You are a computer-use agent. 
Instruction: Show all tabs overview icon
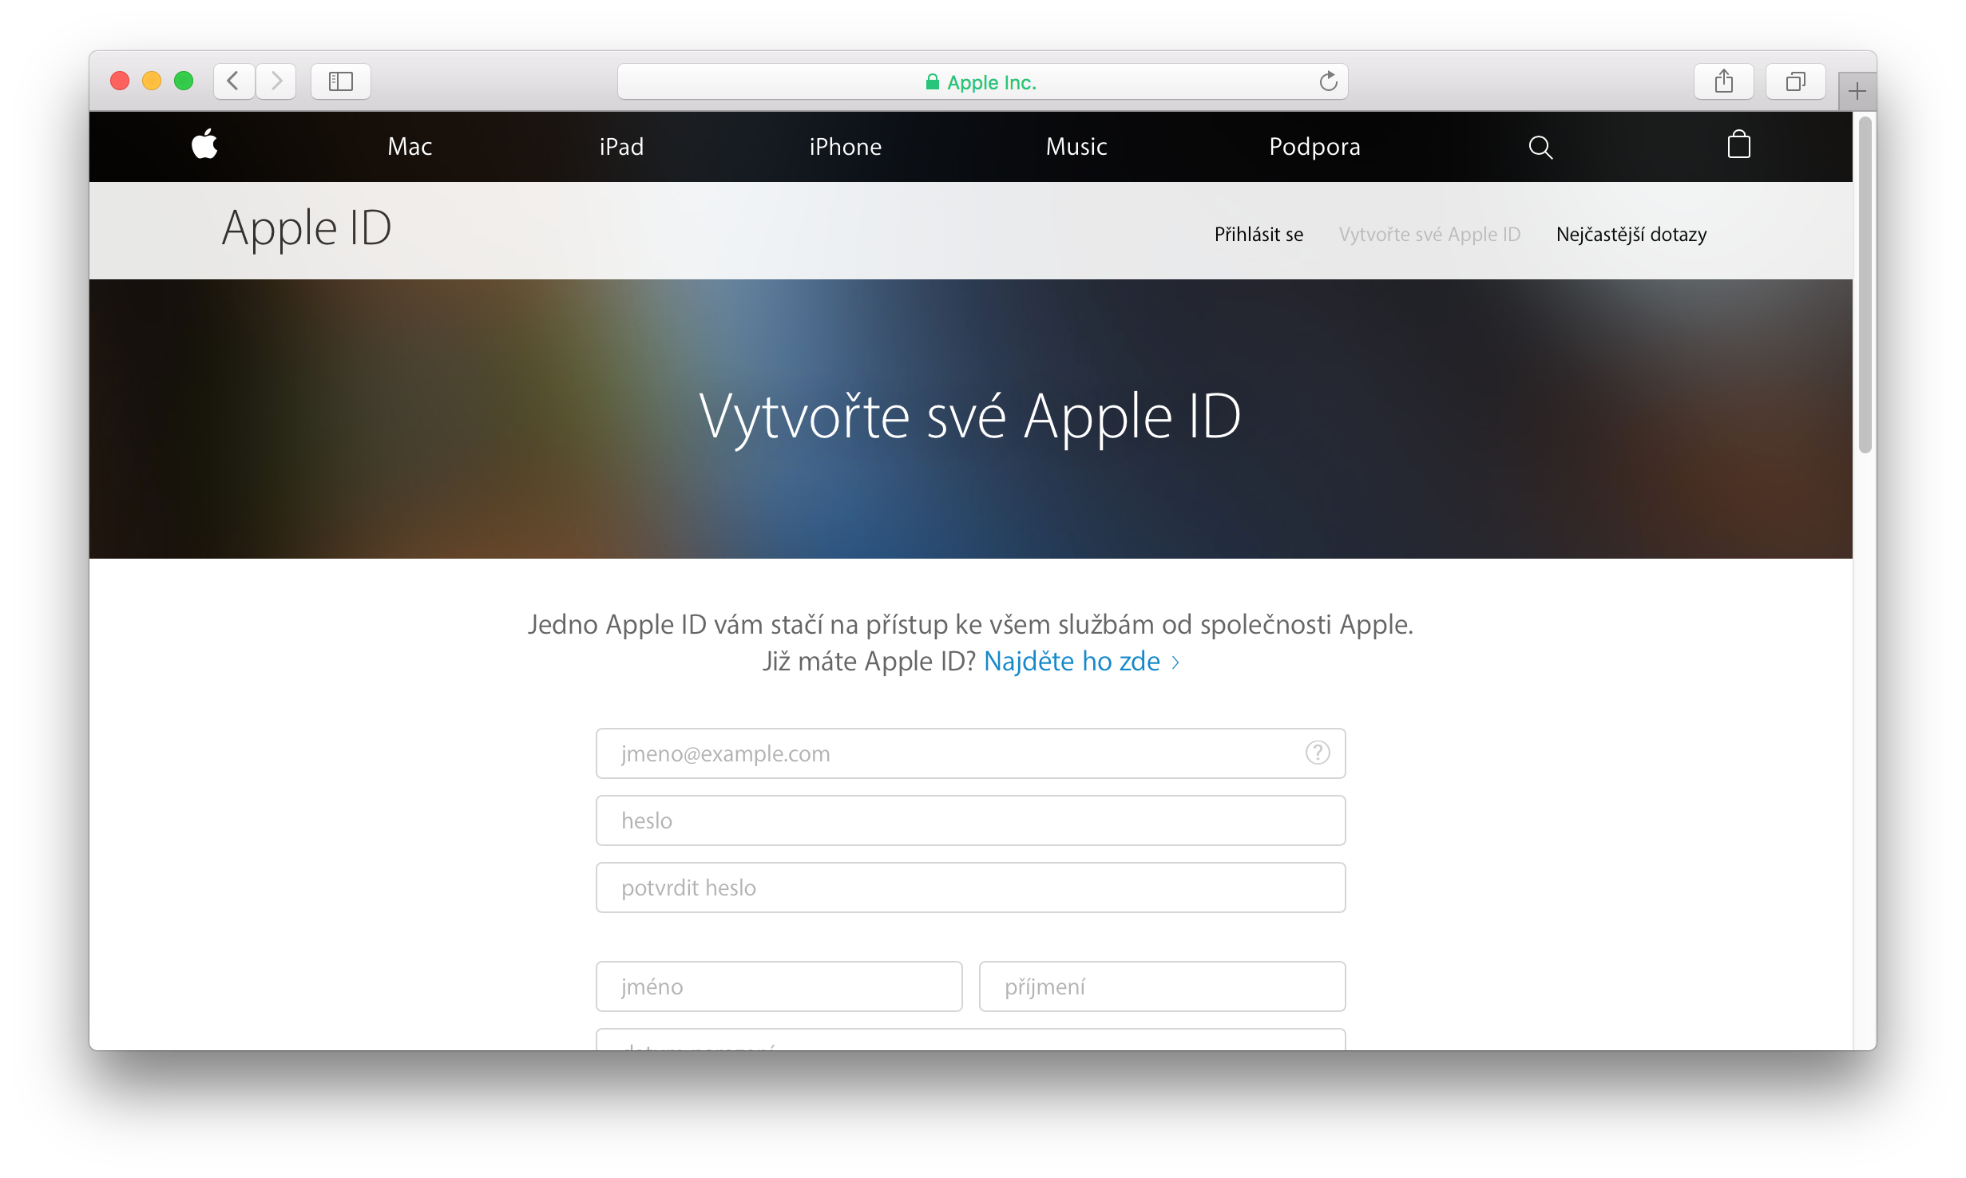click(x=1796, y=81)
